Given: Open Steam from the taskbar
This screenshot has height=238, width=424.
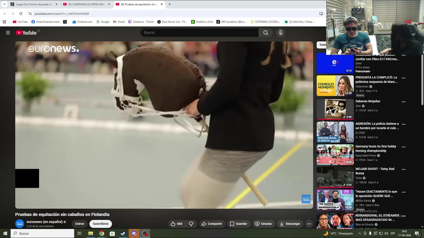Looking at the screenshot, I should click(x=123, y=233).
